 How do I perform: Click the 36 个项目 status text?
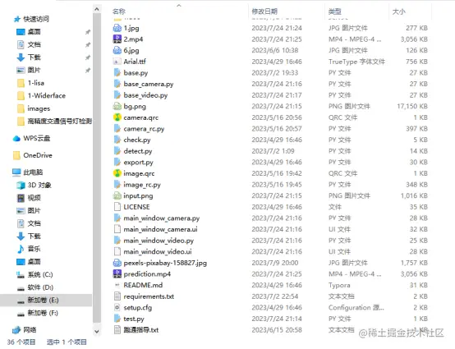click(x=21, y=342)
